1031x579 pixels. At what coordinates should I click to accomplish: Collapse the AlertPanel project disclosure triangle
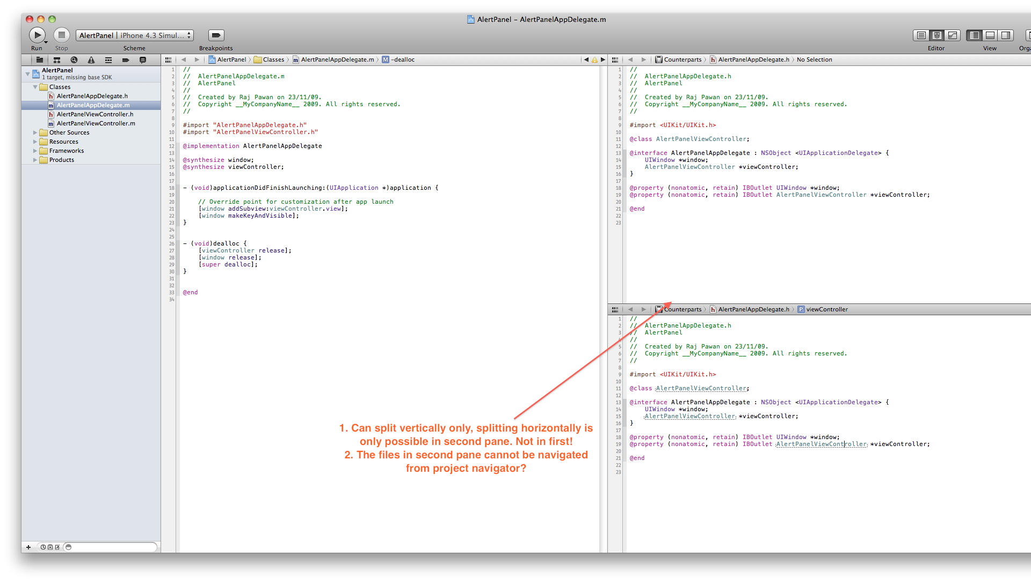click(x=27, y=73)
